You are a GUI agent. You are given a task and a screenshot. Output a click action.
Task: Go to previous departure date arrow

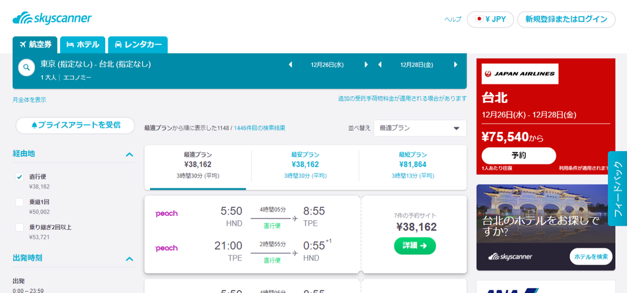pos(291,65)
